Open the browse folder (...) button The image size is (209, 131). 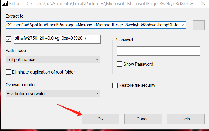point(199,26)
